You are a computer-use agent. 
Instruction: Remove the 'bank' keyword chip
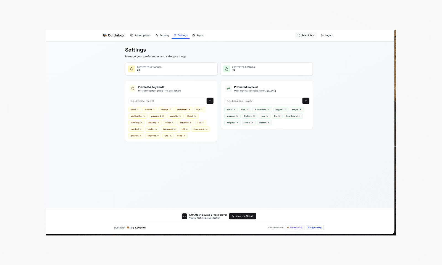(x=138, y=109)
